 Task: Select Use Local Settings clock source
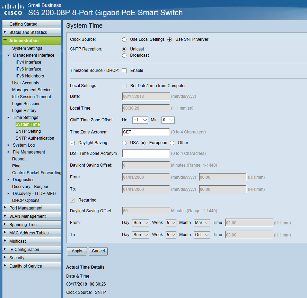124,40
